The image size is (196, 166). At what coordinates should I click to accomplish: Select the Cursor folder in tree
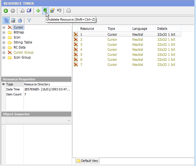pos(18,27)
